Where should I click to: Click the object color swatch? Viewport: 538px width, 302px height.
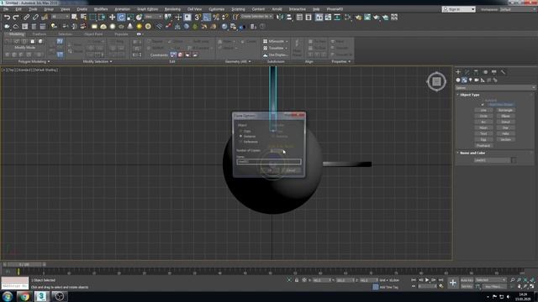pyautogui.click(x=514, y=160)
